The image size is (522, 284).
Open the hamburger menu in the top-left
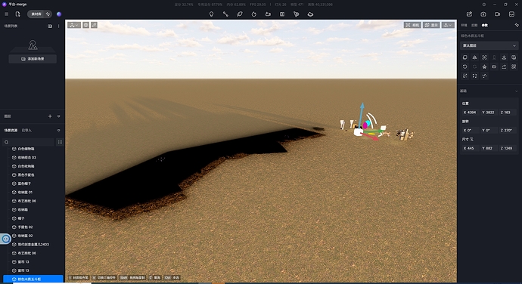pos(6,14)
